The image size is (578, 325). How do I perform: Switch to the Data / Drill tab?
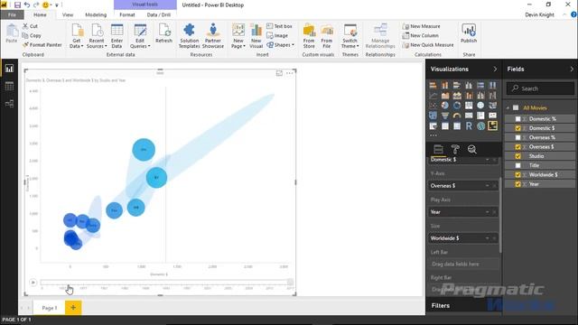pos(159,14)
